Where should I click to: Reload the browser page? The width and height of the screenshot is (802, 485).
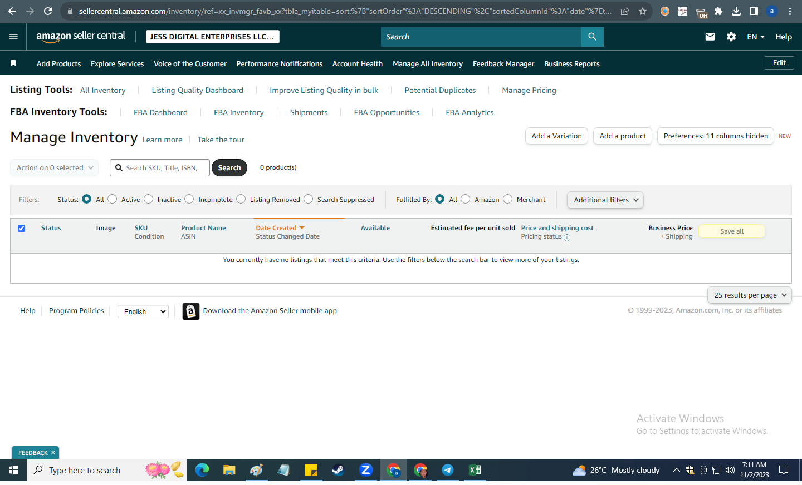[x=48, y=11]
